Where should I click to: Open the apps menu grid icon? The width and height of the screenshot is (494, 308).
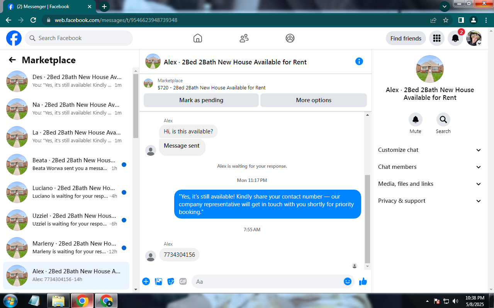pyautogui.click(x=437, y=38)
